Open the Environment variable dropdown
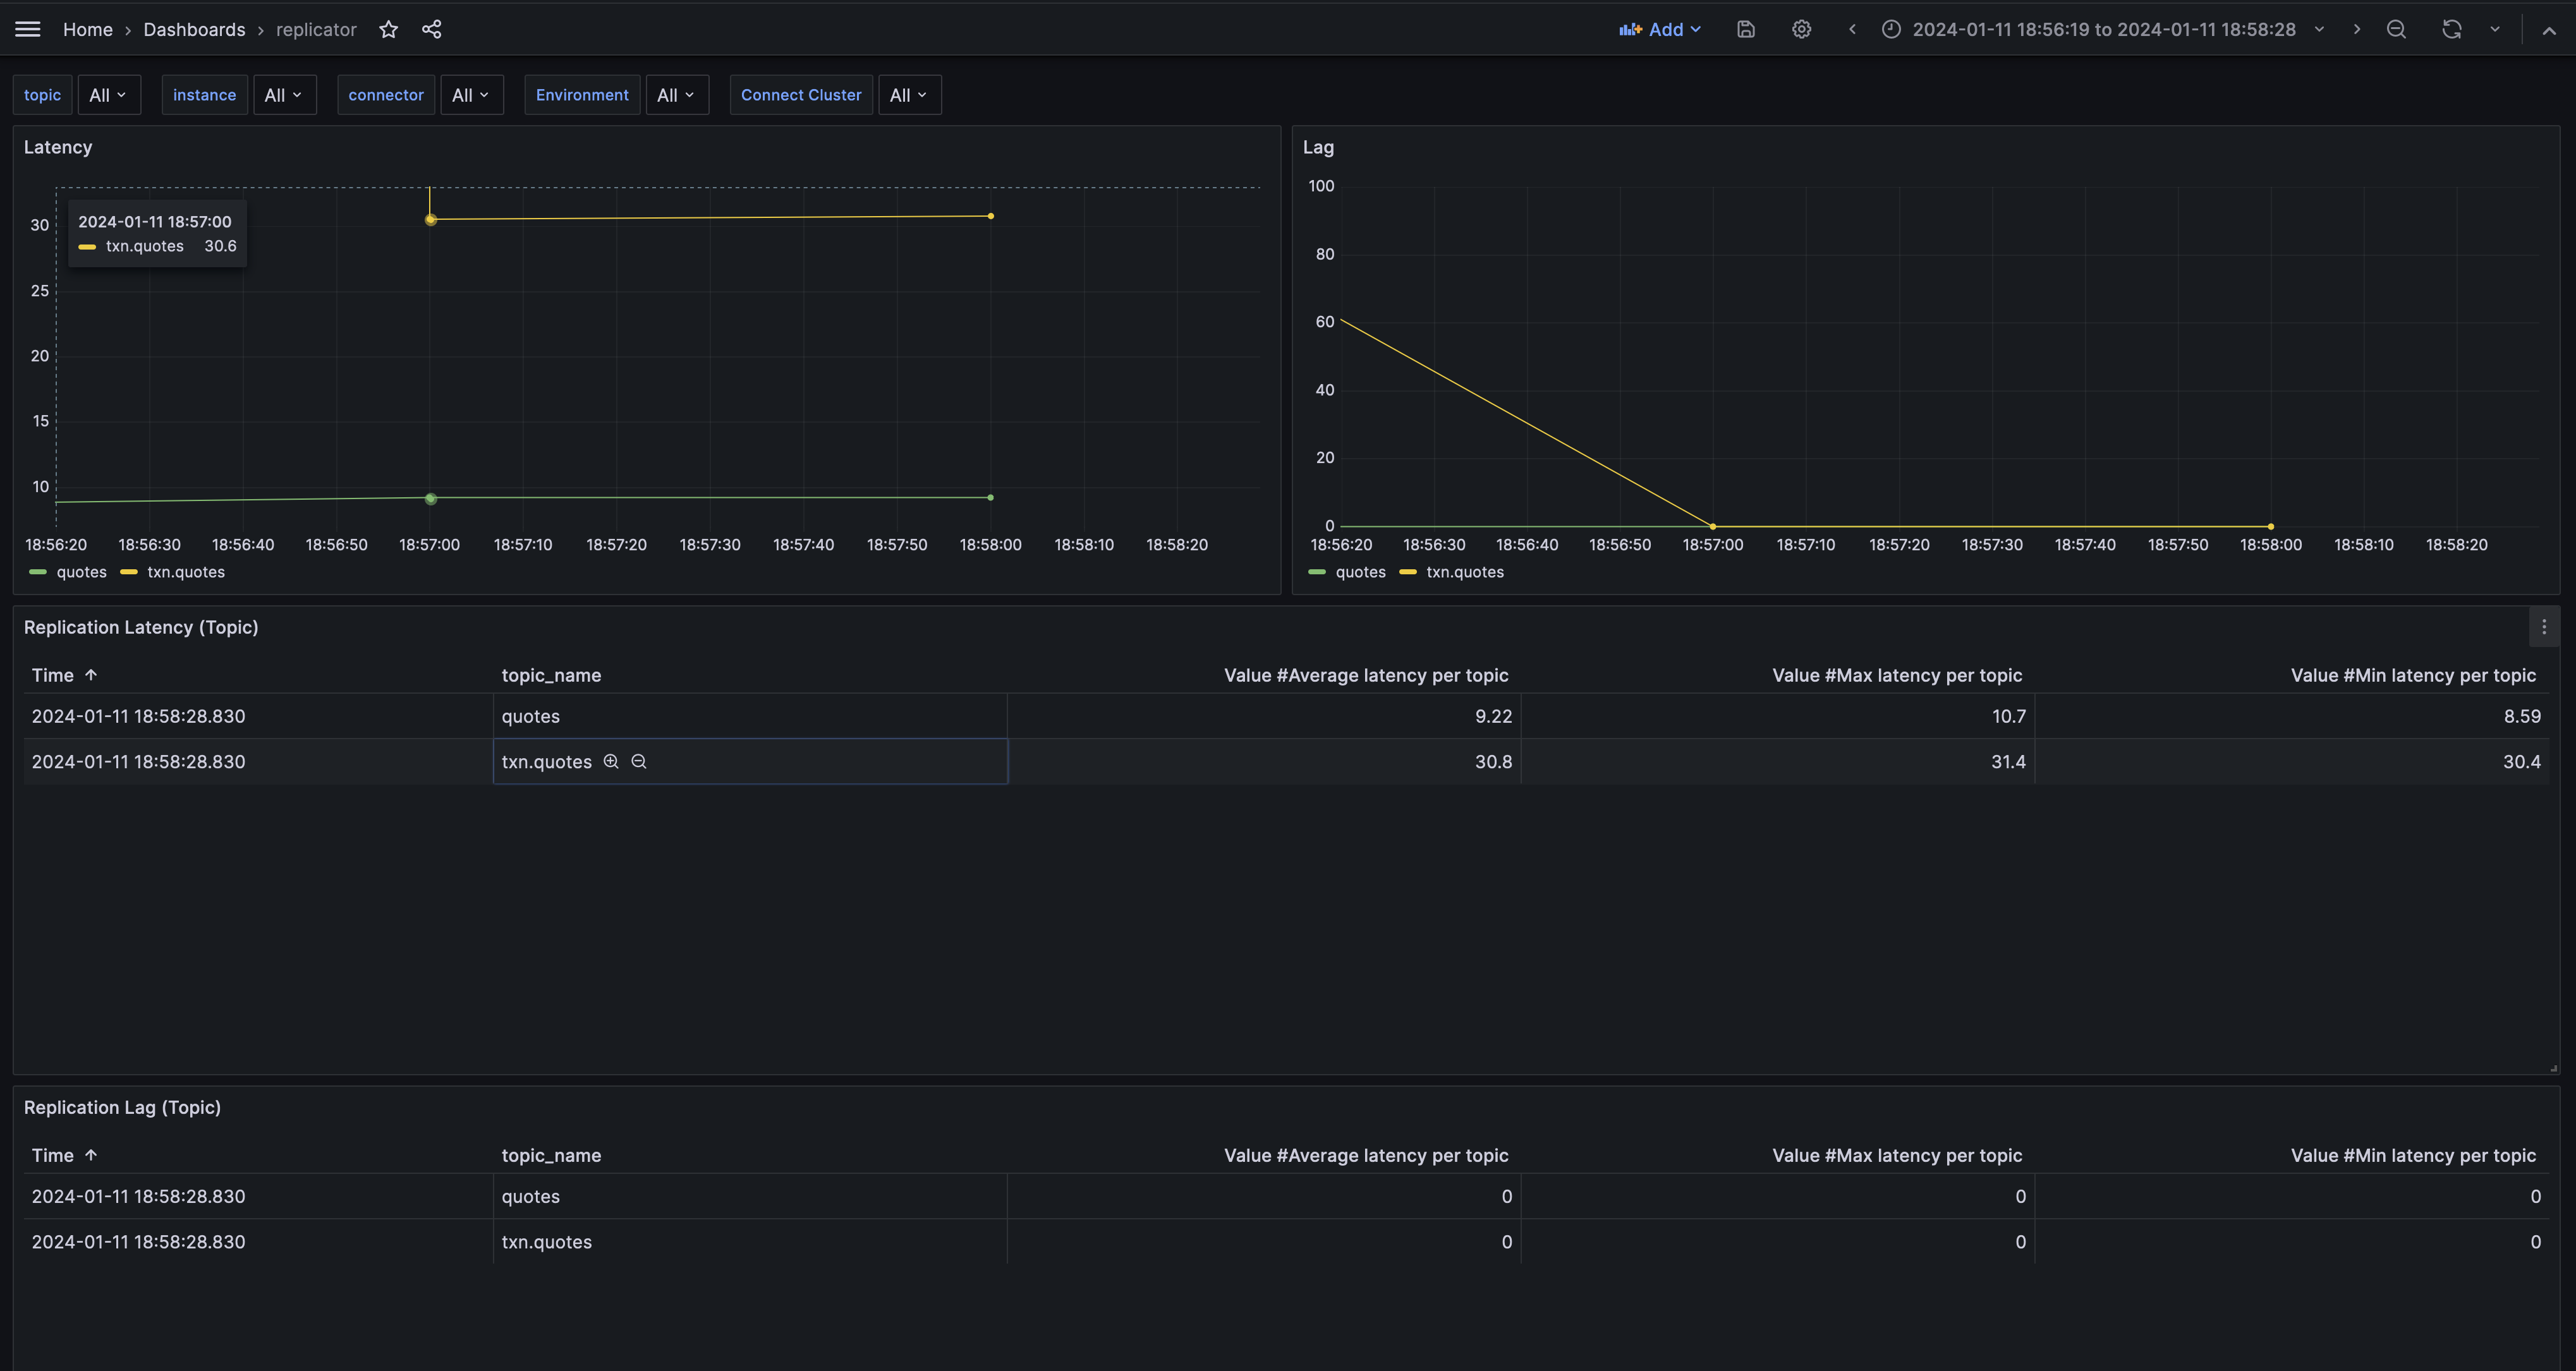 coord(677,95)
